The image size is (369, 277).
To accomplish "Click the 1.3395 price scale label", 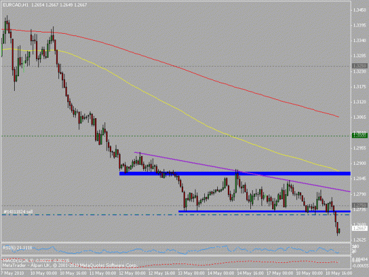I will 360,25.
